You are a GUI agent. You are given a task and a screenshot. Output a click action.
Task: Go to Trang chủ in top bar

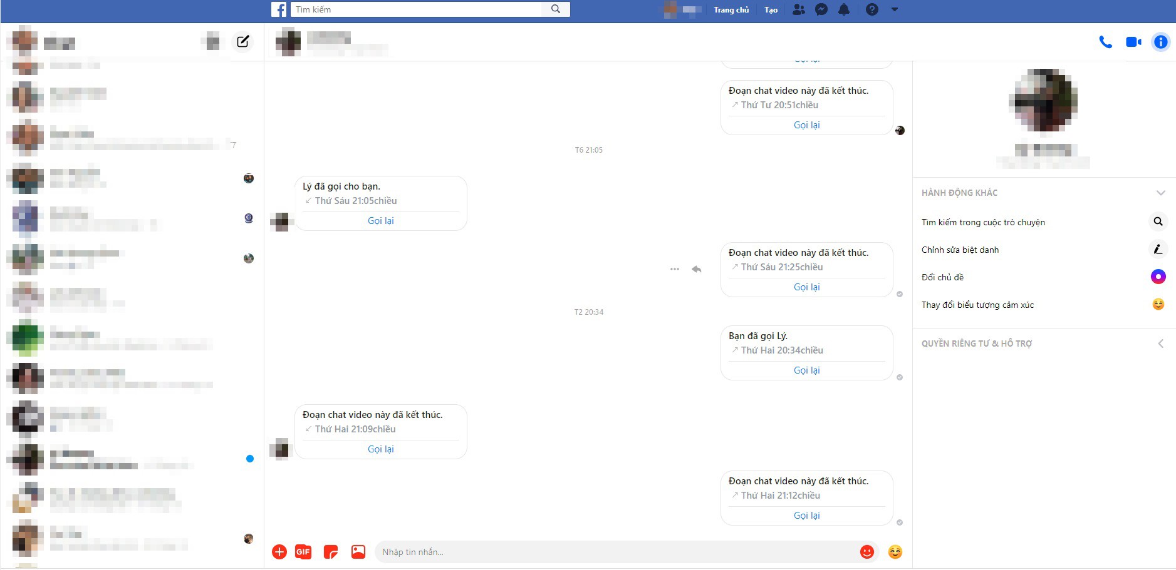(x=731, y=9)
